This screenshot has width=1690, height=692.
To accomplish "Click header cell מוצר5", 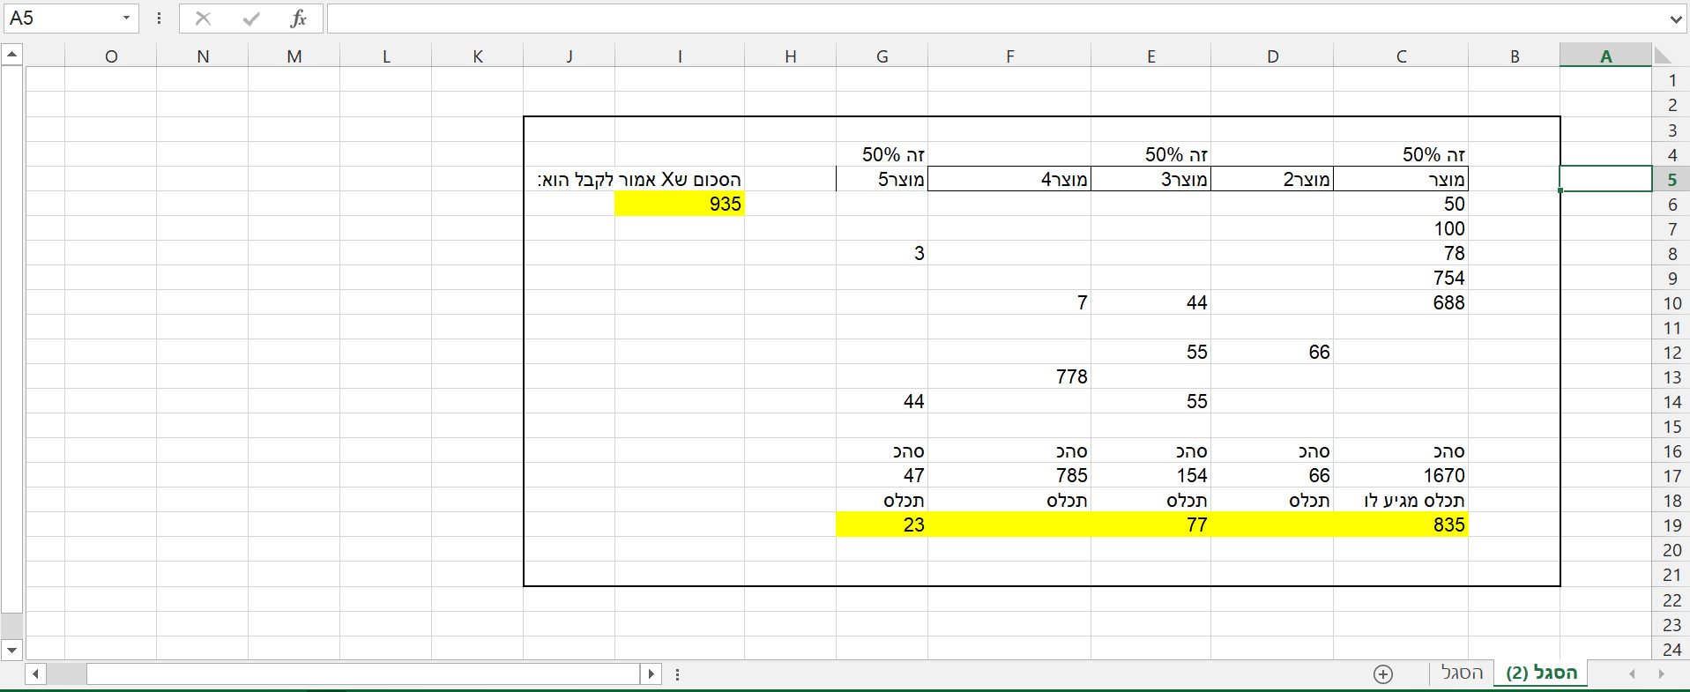I will pyautogui.click(x=882, y=179).
